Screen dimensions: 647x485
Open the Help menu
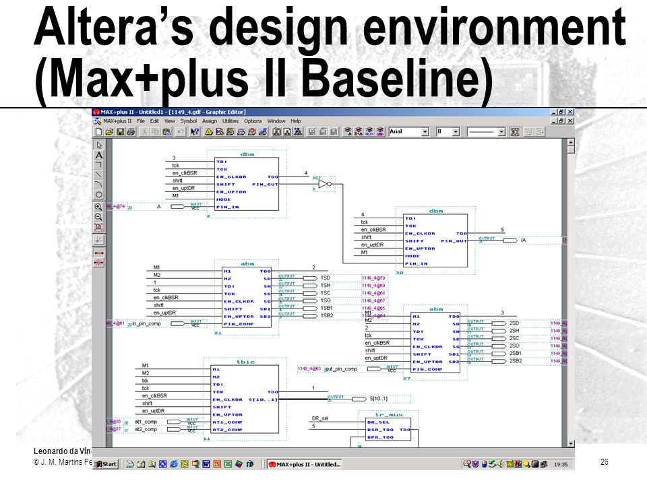[x=296, y=121]
